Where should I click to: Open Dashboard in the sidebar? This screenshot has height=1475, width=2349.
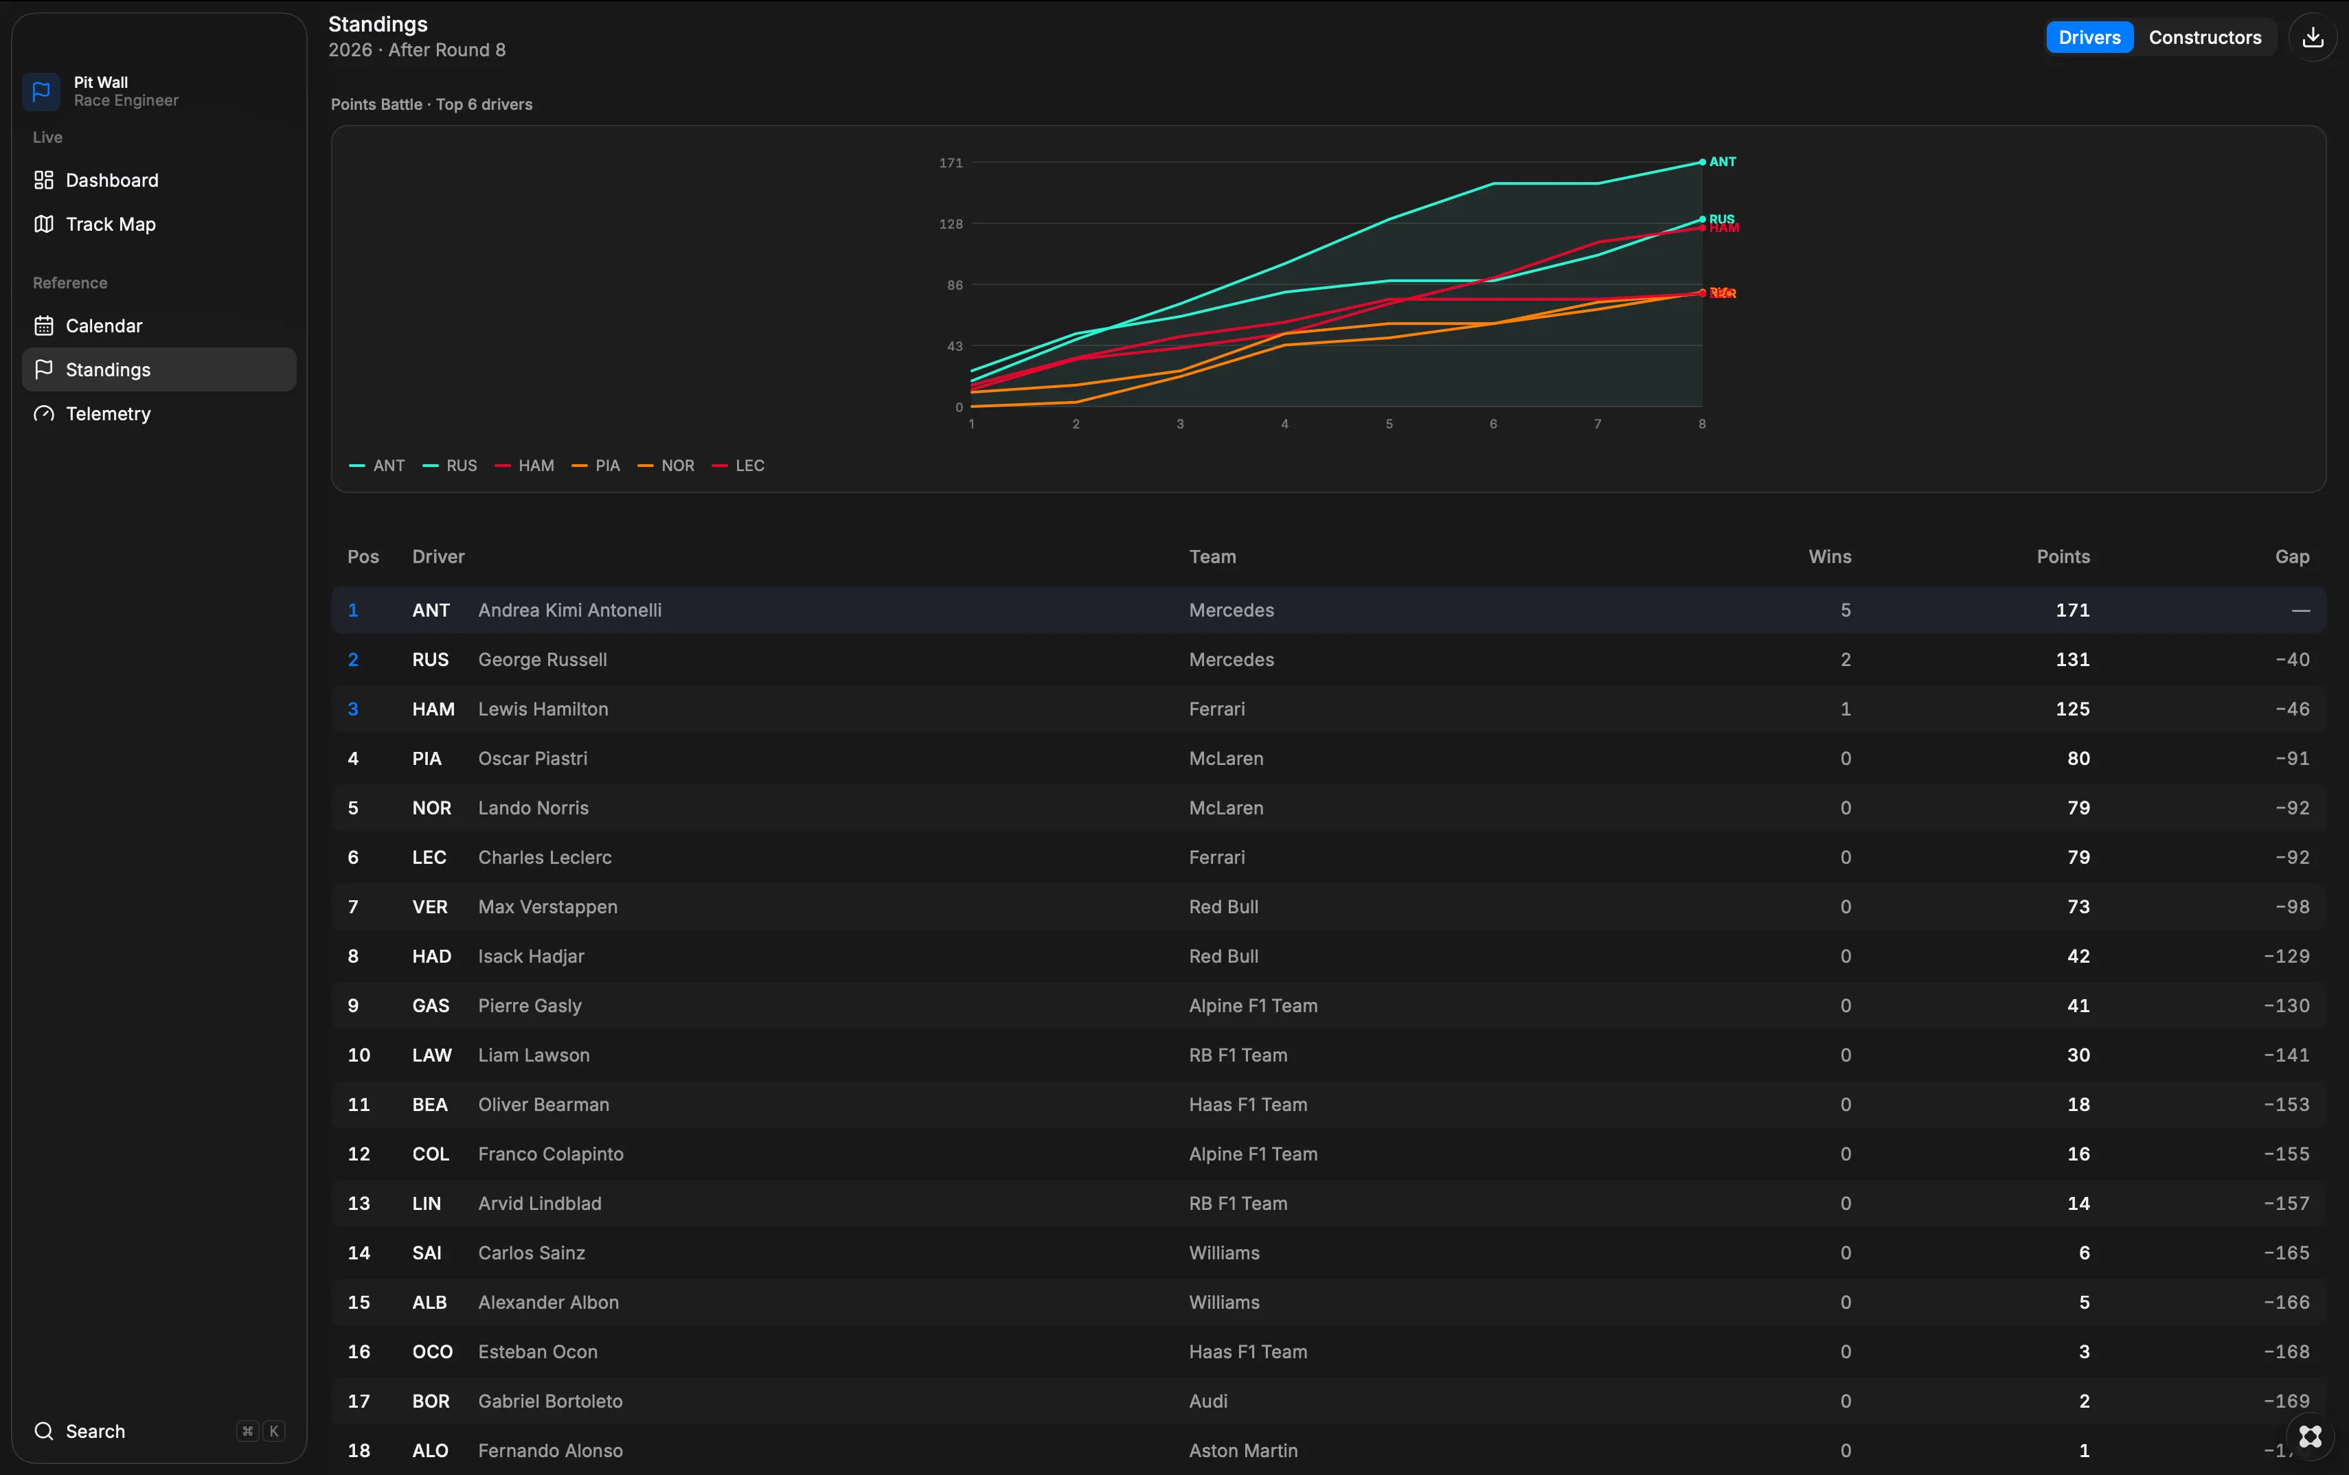tap(159, 179)
